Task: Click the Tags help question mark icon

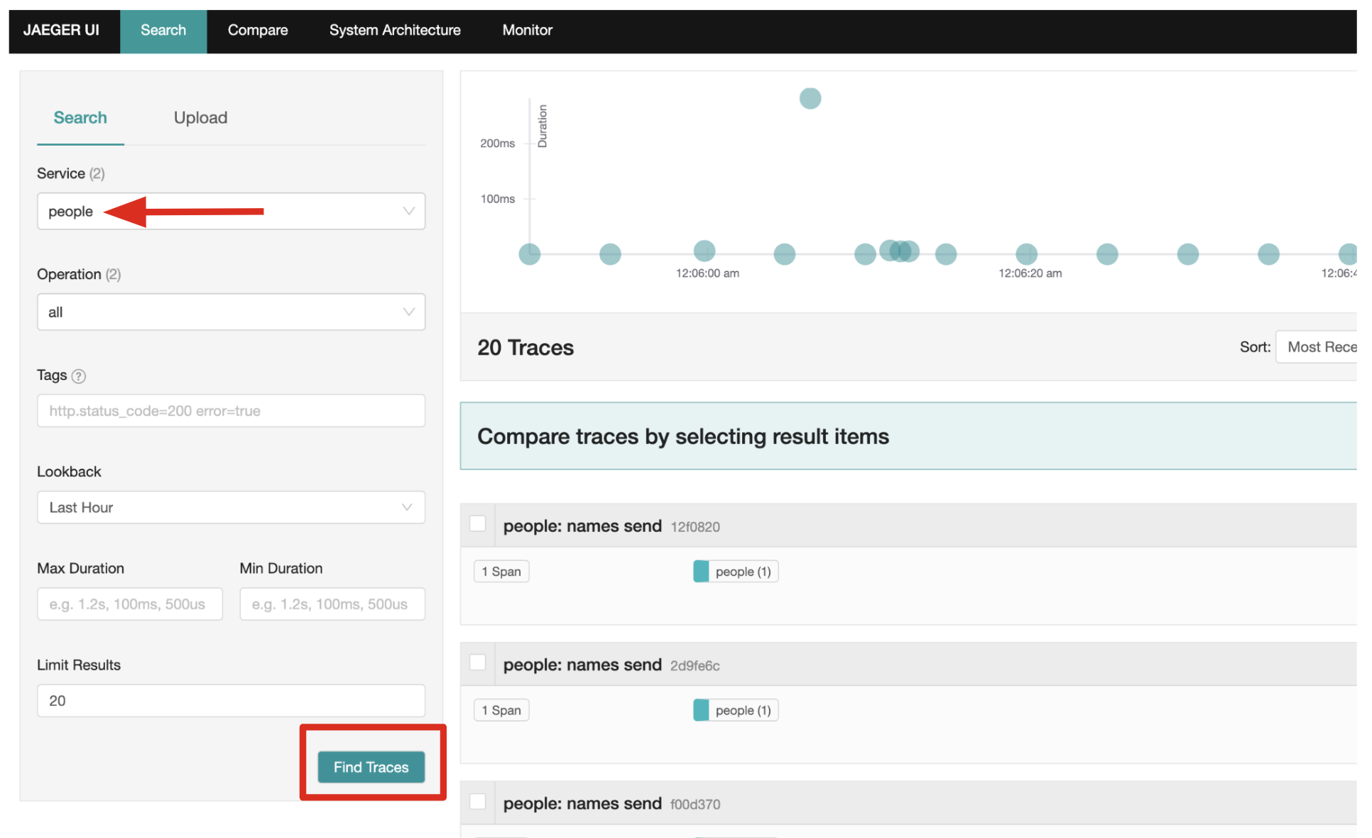Action: pos(79,376)
